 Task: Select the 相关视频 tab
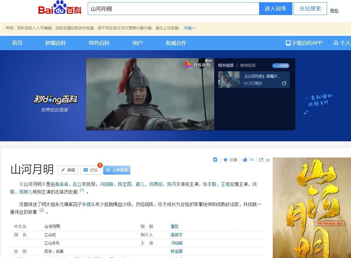(226, 66)
